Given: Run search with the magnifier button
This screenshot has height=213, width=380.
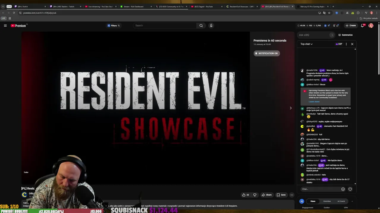Looking at the screenshot, I should coord(201,25).
